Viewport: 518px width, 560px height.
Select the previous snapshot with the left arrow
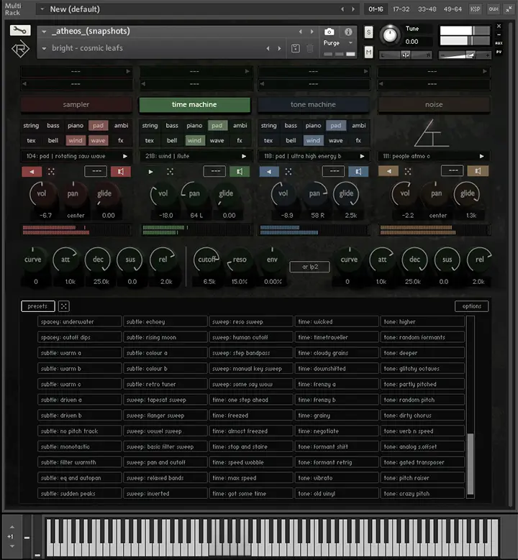tap(268, 48)
